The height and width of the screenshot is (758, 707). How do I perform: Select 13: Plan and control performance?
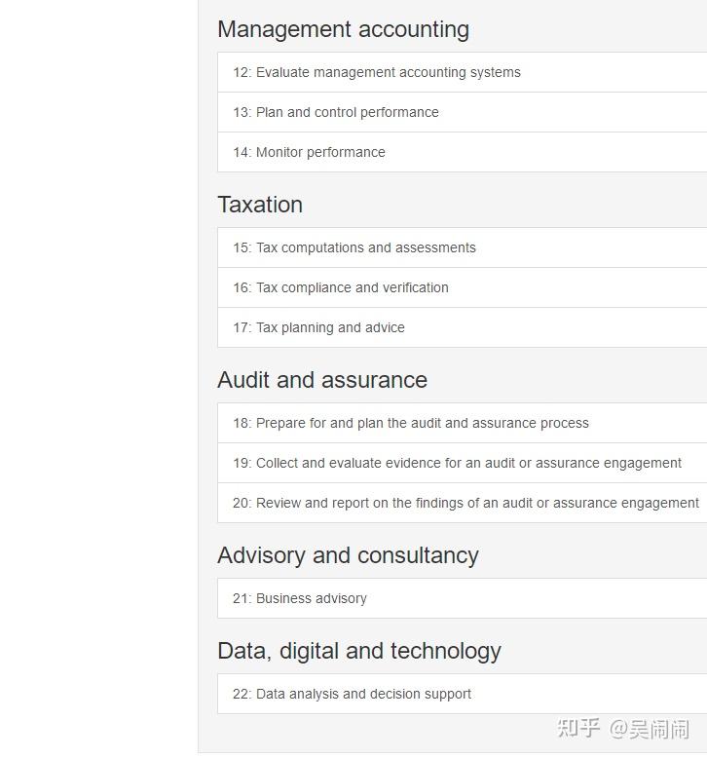(x=336, y=112)
